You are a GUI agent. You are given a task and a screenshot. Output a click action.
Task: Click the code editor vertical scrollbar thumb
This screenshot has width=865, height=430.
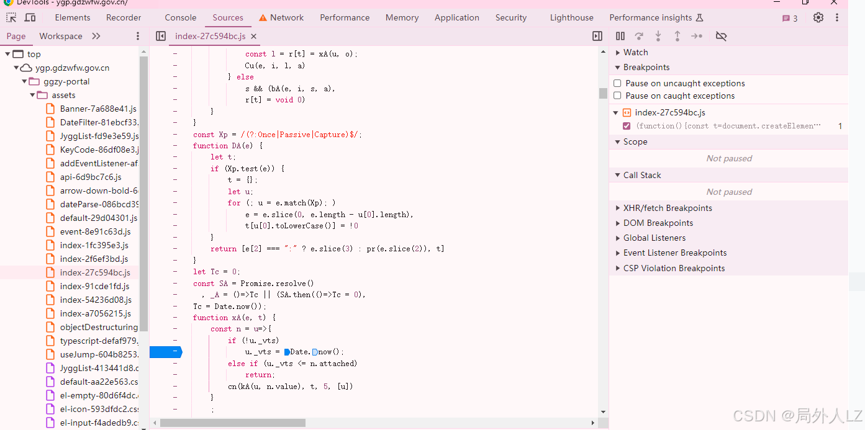point(603,93)
